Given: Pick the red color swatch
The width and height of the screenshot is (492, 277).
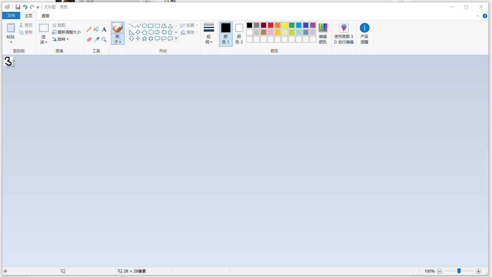Looking at the screenshot, I should click(x=270, y=25).
